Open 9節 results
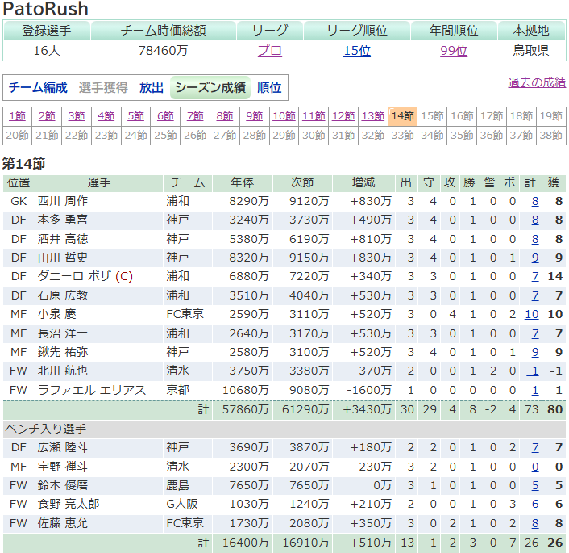 255,116
